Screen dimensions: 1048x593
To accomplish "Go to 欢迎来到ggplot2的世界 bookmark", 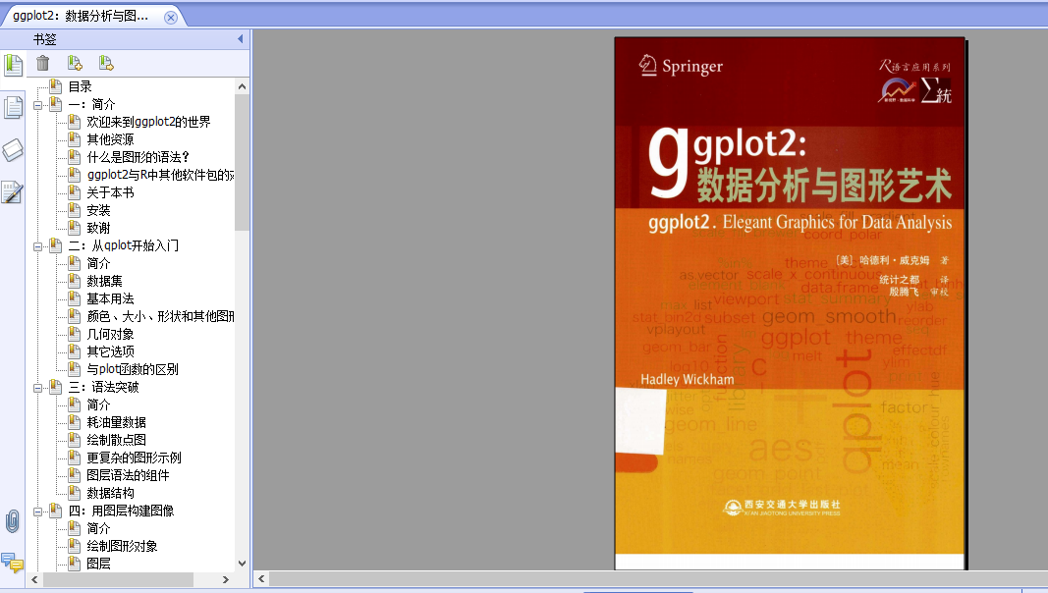I will (x=148, y=122).
